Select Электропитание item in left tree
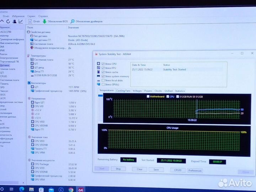This screenshot has height=192, width=256. 9,58
